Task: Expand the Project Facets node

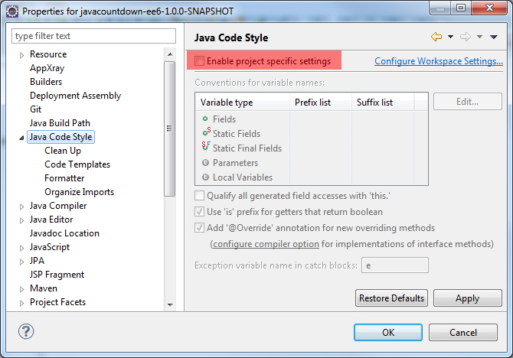Action: pos(21,303)
